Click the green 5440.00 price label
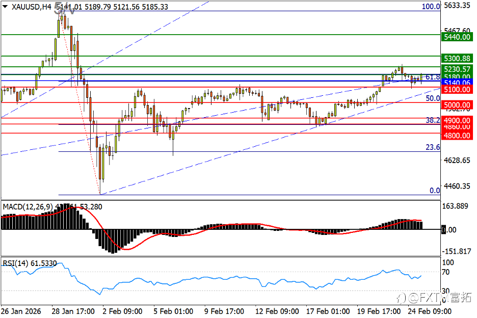Screen dimensions: 477x318 (457, 37)
